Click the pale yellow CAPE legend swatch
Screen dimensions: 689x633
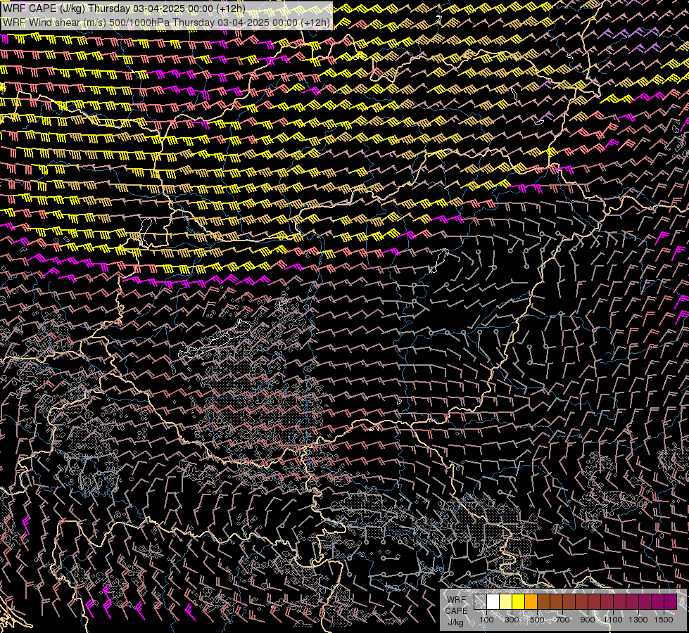pyautogui.click(x=506, y=602)
